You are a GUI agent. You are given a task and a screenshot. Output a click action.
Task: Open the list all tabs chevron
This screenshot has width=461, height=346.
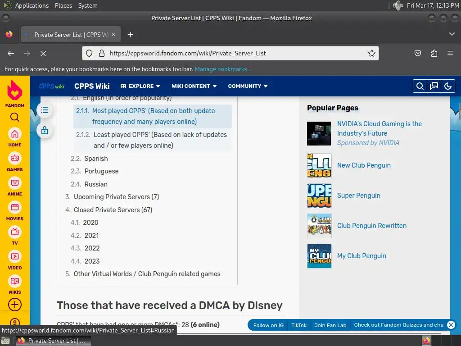coord(452,34)
